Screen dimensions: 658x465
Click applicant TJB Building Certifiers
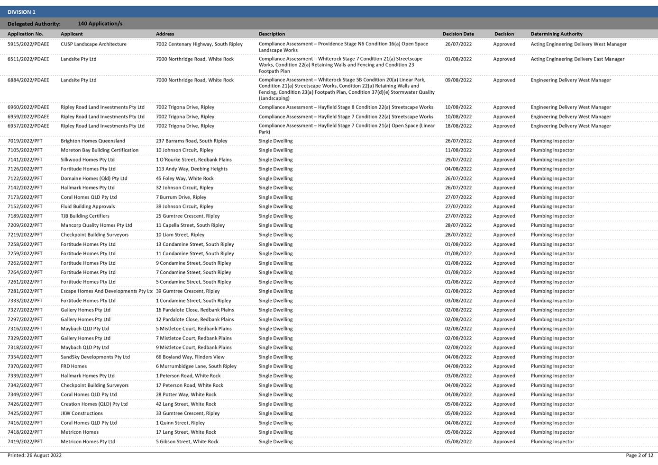pyautogui.click(x=85, y=216)
